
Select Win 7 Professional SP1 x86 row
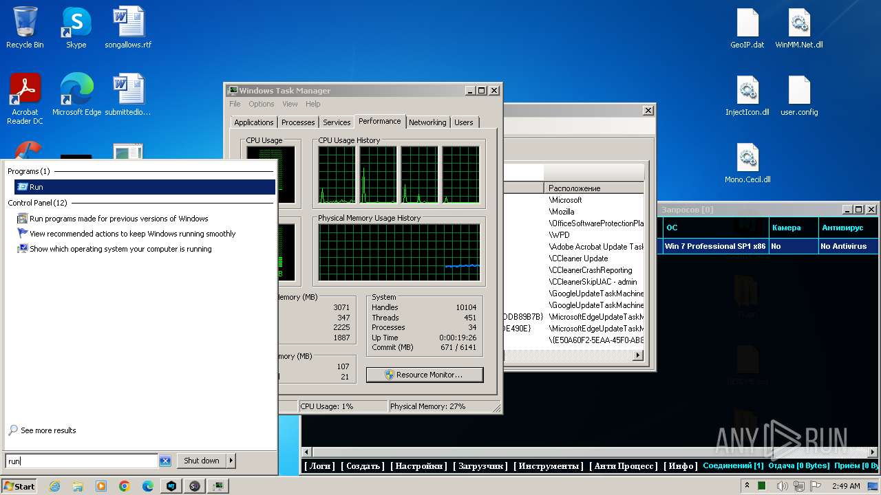769,246
